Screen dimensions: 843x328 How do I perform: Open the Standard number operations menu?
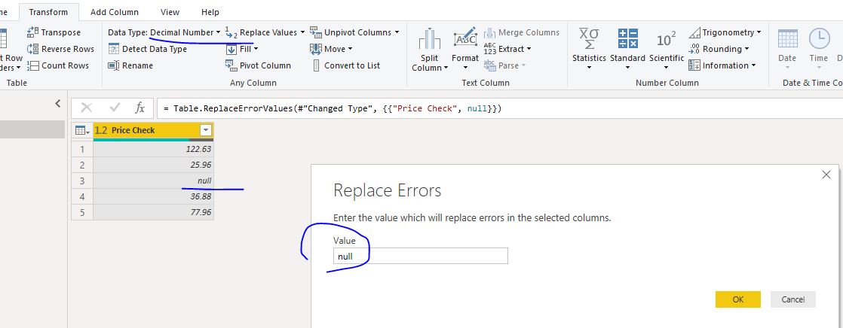click(x=627, y=50)
